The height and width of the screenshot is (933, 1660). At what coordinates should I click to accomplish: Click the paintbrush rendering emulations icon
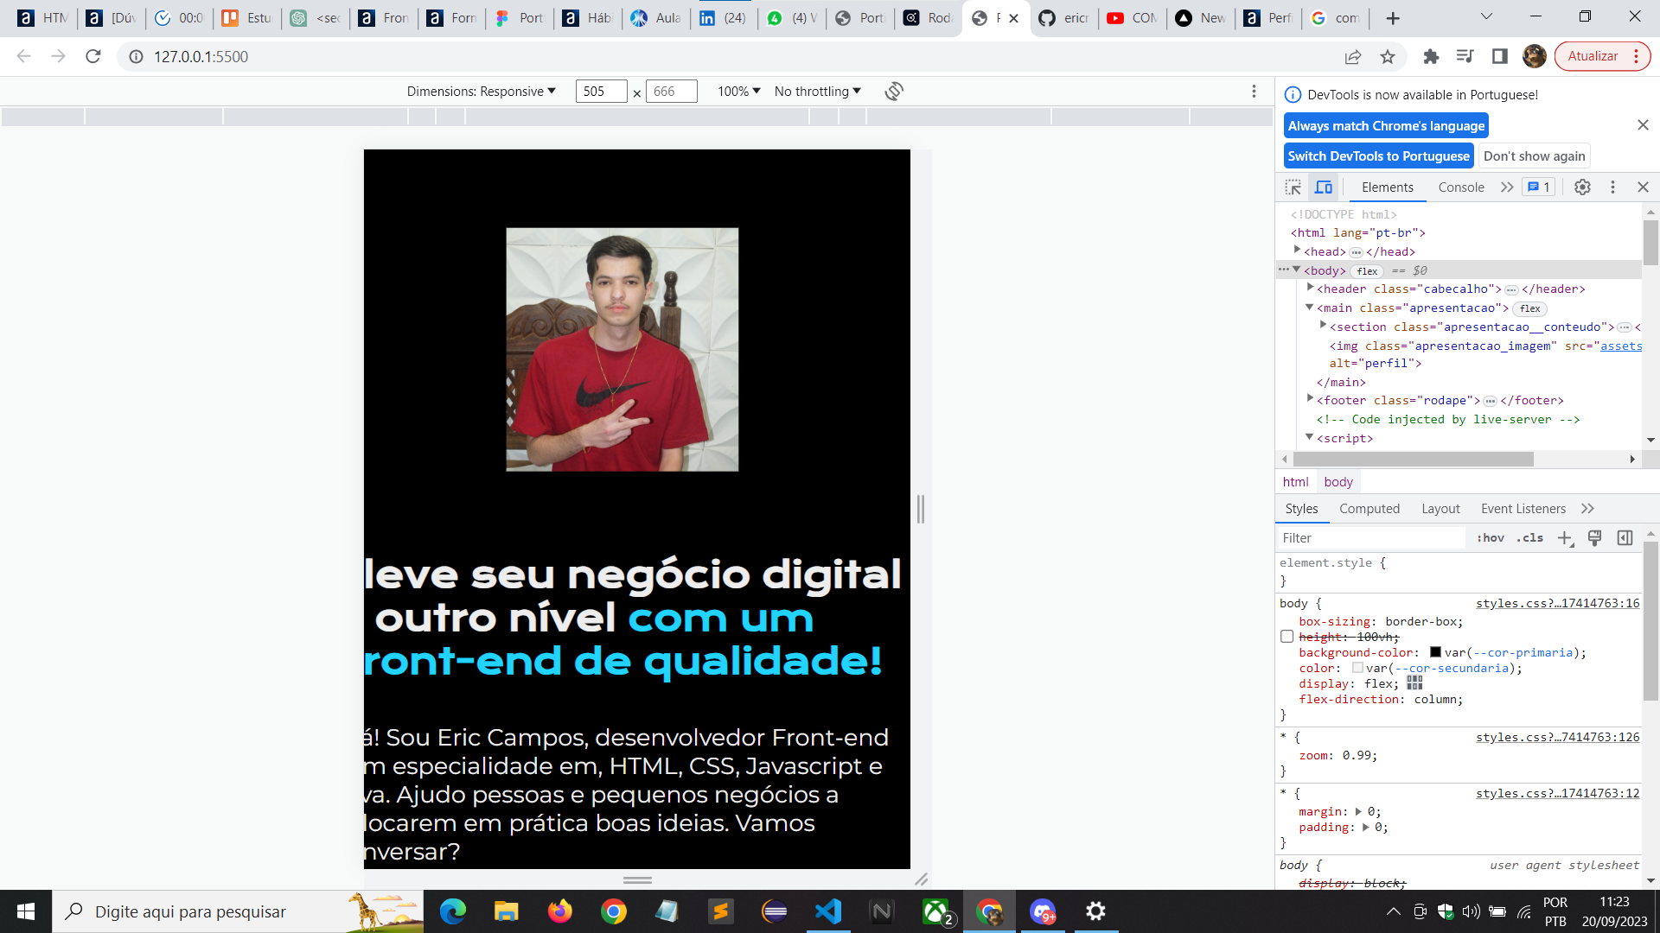tap(1595, 537)
